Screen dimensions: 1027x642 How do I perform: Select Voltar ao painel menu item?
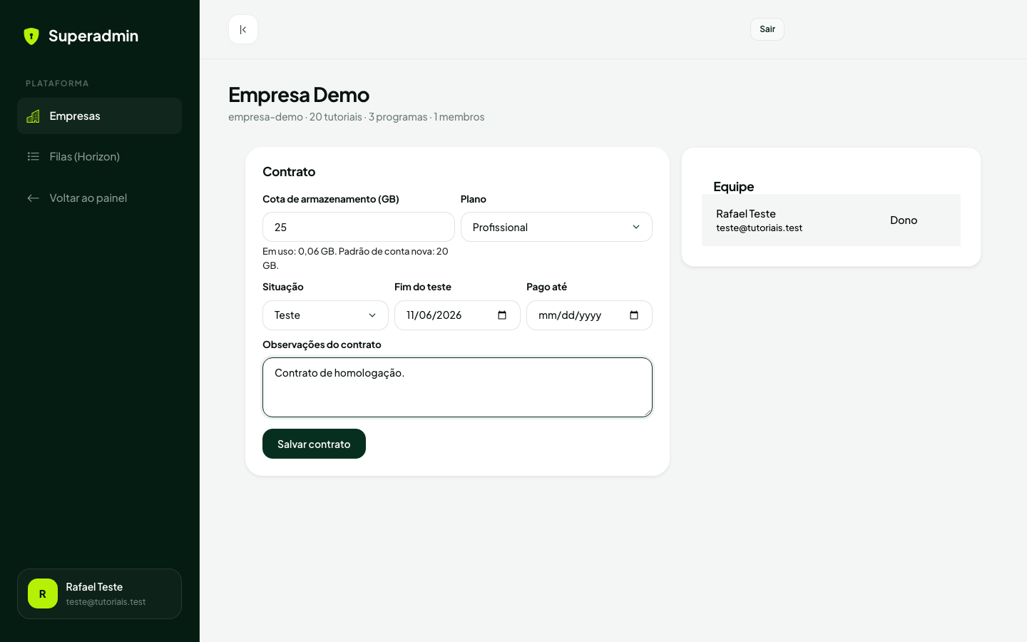99,198
